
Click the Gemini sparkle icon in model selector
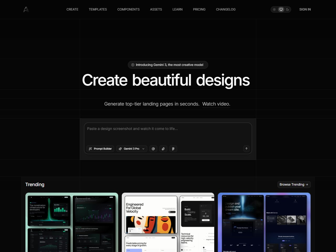pyautogui.click(x=121, y=149)
